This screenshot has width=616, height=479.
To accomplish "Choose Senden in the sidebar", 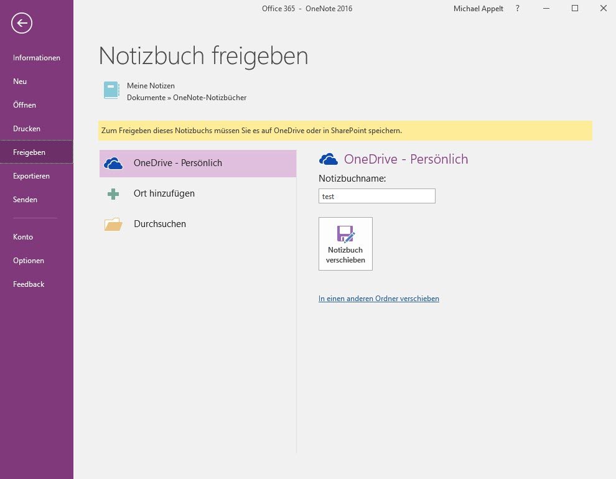I will click(37, 200).
